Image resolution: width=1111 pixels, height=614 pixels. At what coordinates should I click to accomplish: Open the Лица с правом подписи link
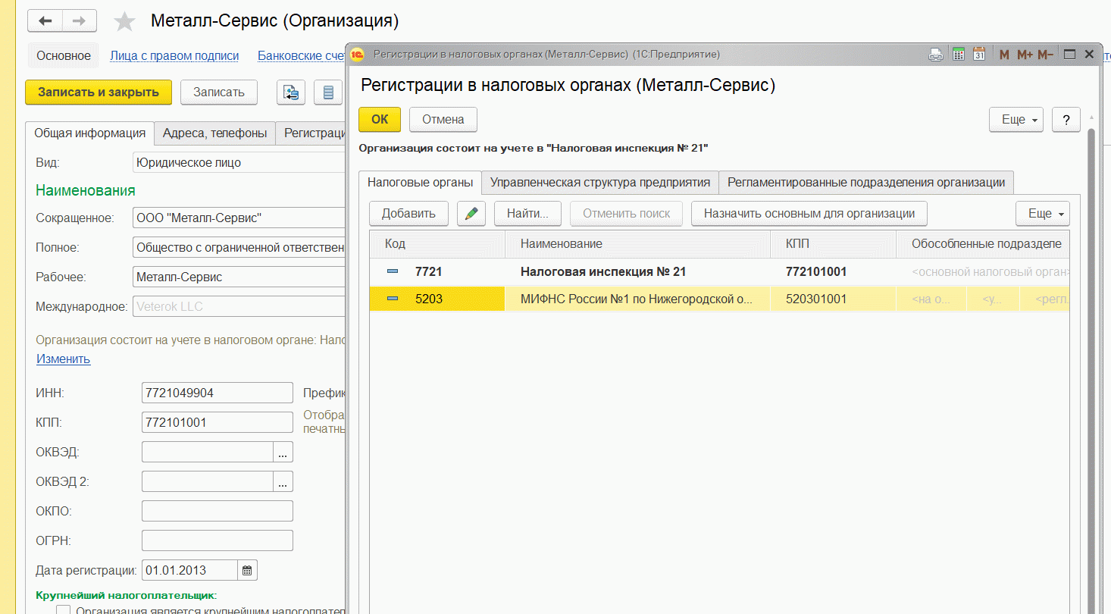pos(174,55)
